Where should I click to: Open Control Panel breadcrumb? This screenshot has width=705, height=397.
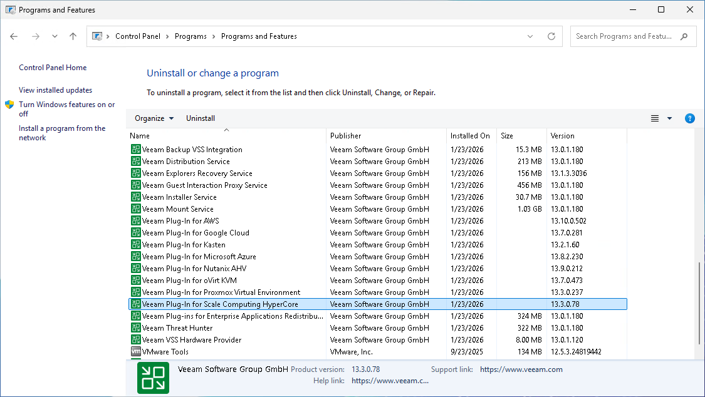[138, 36]
